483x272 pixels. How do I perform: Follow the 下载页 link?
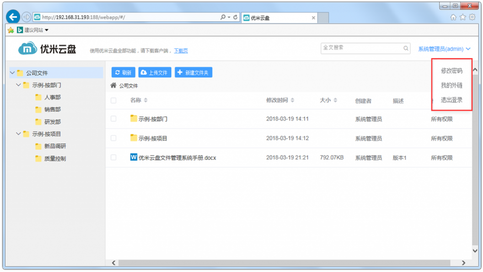pos(181,51)
